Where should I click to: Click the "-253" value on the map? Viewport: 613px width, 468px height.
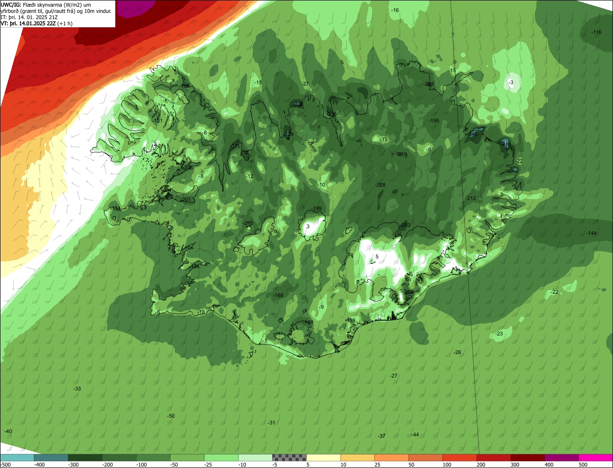(406, 225)
